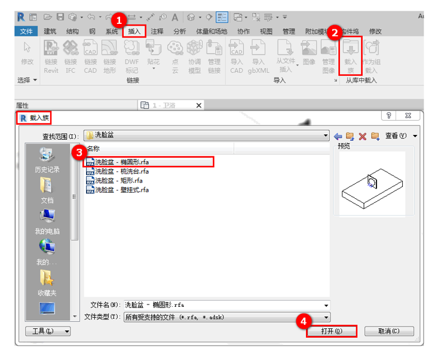This screenshot has height=354, width=432.
Task: Open 收藏夹 in dialog sidebar
Action: [47, 283]
